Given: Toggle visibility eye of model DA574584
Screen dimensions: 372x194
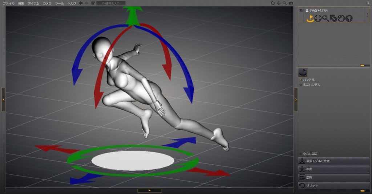Looking at the screenshot, I should pyautogui.click(x=301, y=11).
